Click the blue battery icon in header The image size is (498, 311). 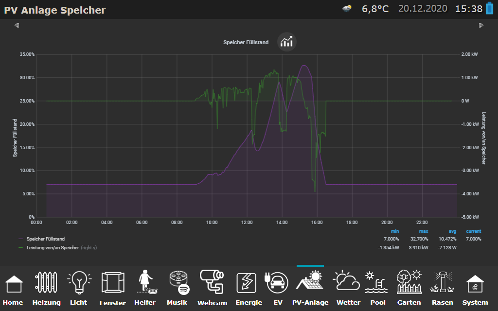(489, 8)
